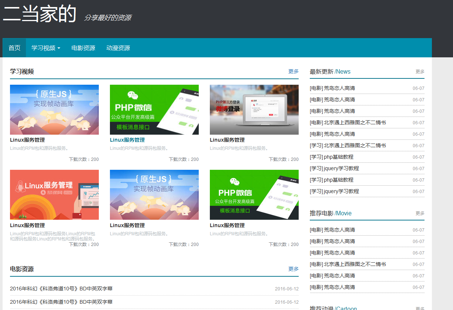Open the red Linux服务管理 penguin thumbnail

pyautogui.click(x=54, y=195)
